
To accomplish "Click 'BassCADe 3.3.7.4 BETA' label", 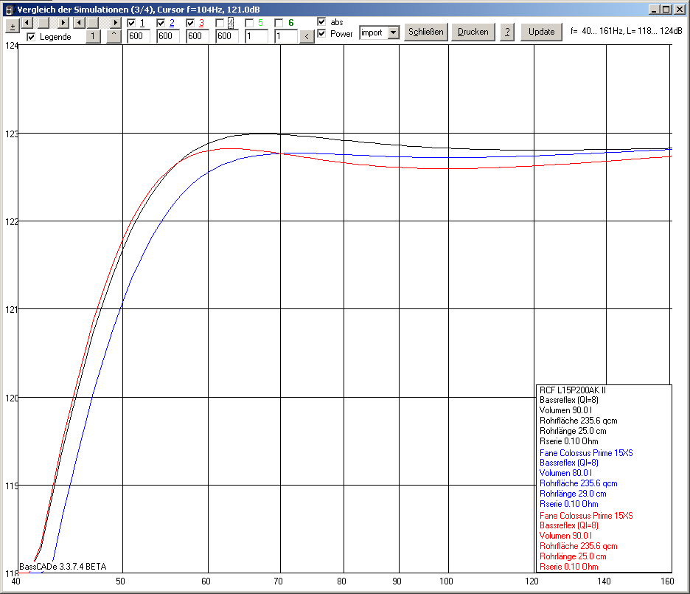I will click(63, 567).
